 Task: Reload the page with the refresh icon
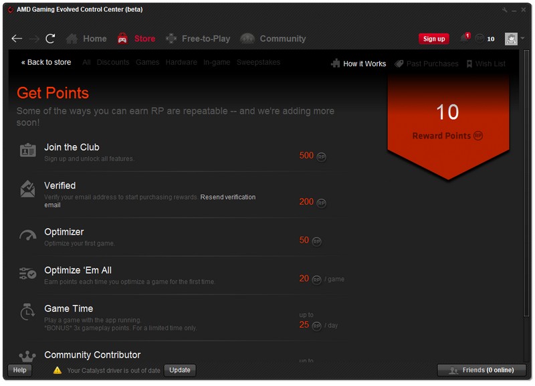pos(50,39)
